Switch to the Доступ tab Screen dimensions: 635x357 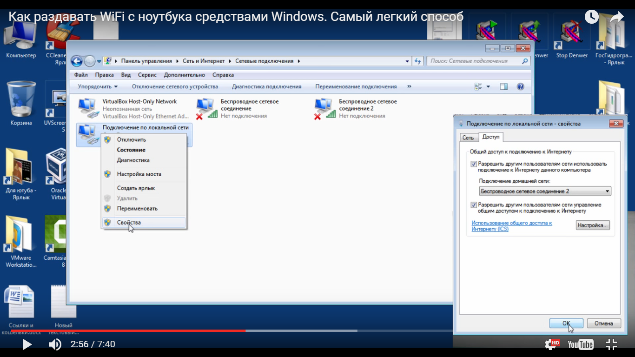point(491,137)
